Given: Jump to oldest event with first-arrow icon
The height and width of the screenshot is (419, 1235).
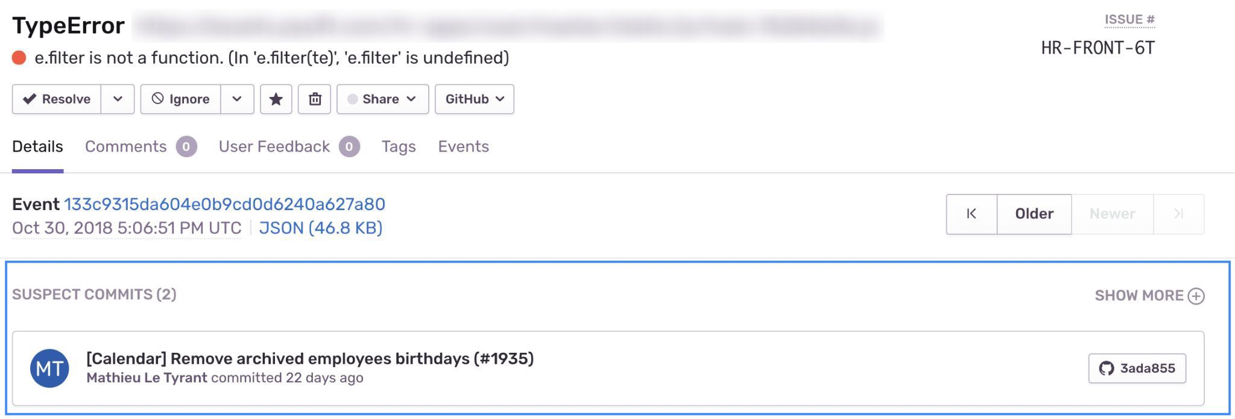Looking at the screenshot, I should (971, 214).
